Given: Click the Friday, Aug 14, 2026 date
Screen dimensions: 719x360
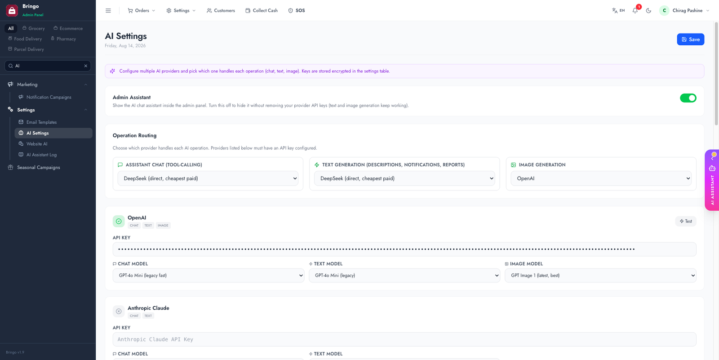Looking at the screenshot, I should pos(125,46).
